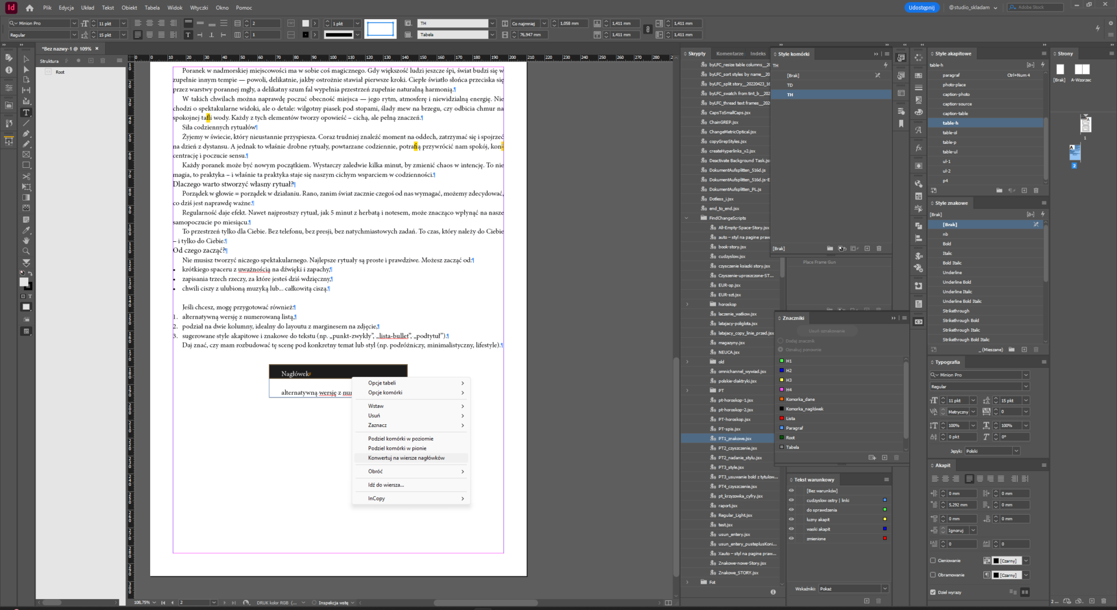This screenshot has height=610, width=1117.
Task: Click the Adobe Stock search field
Action: coord(1035,8)
